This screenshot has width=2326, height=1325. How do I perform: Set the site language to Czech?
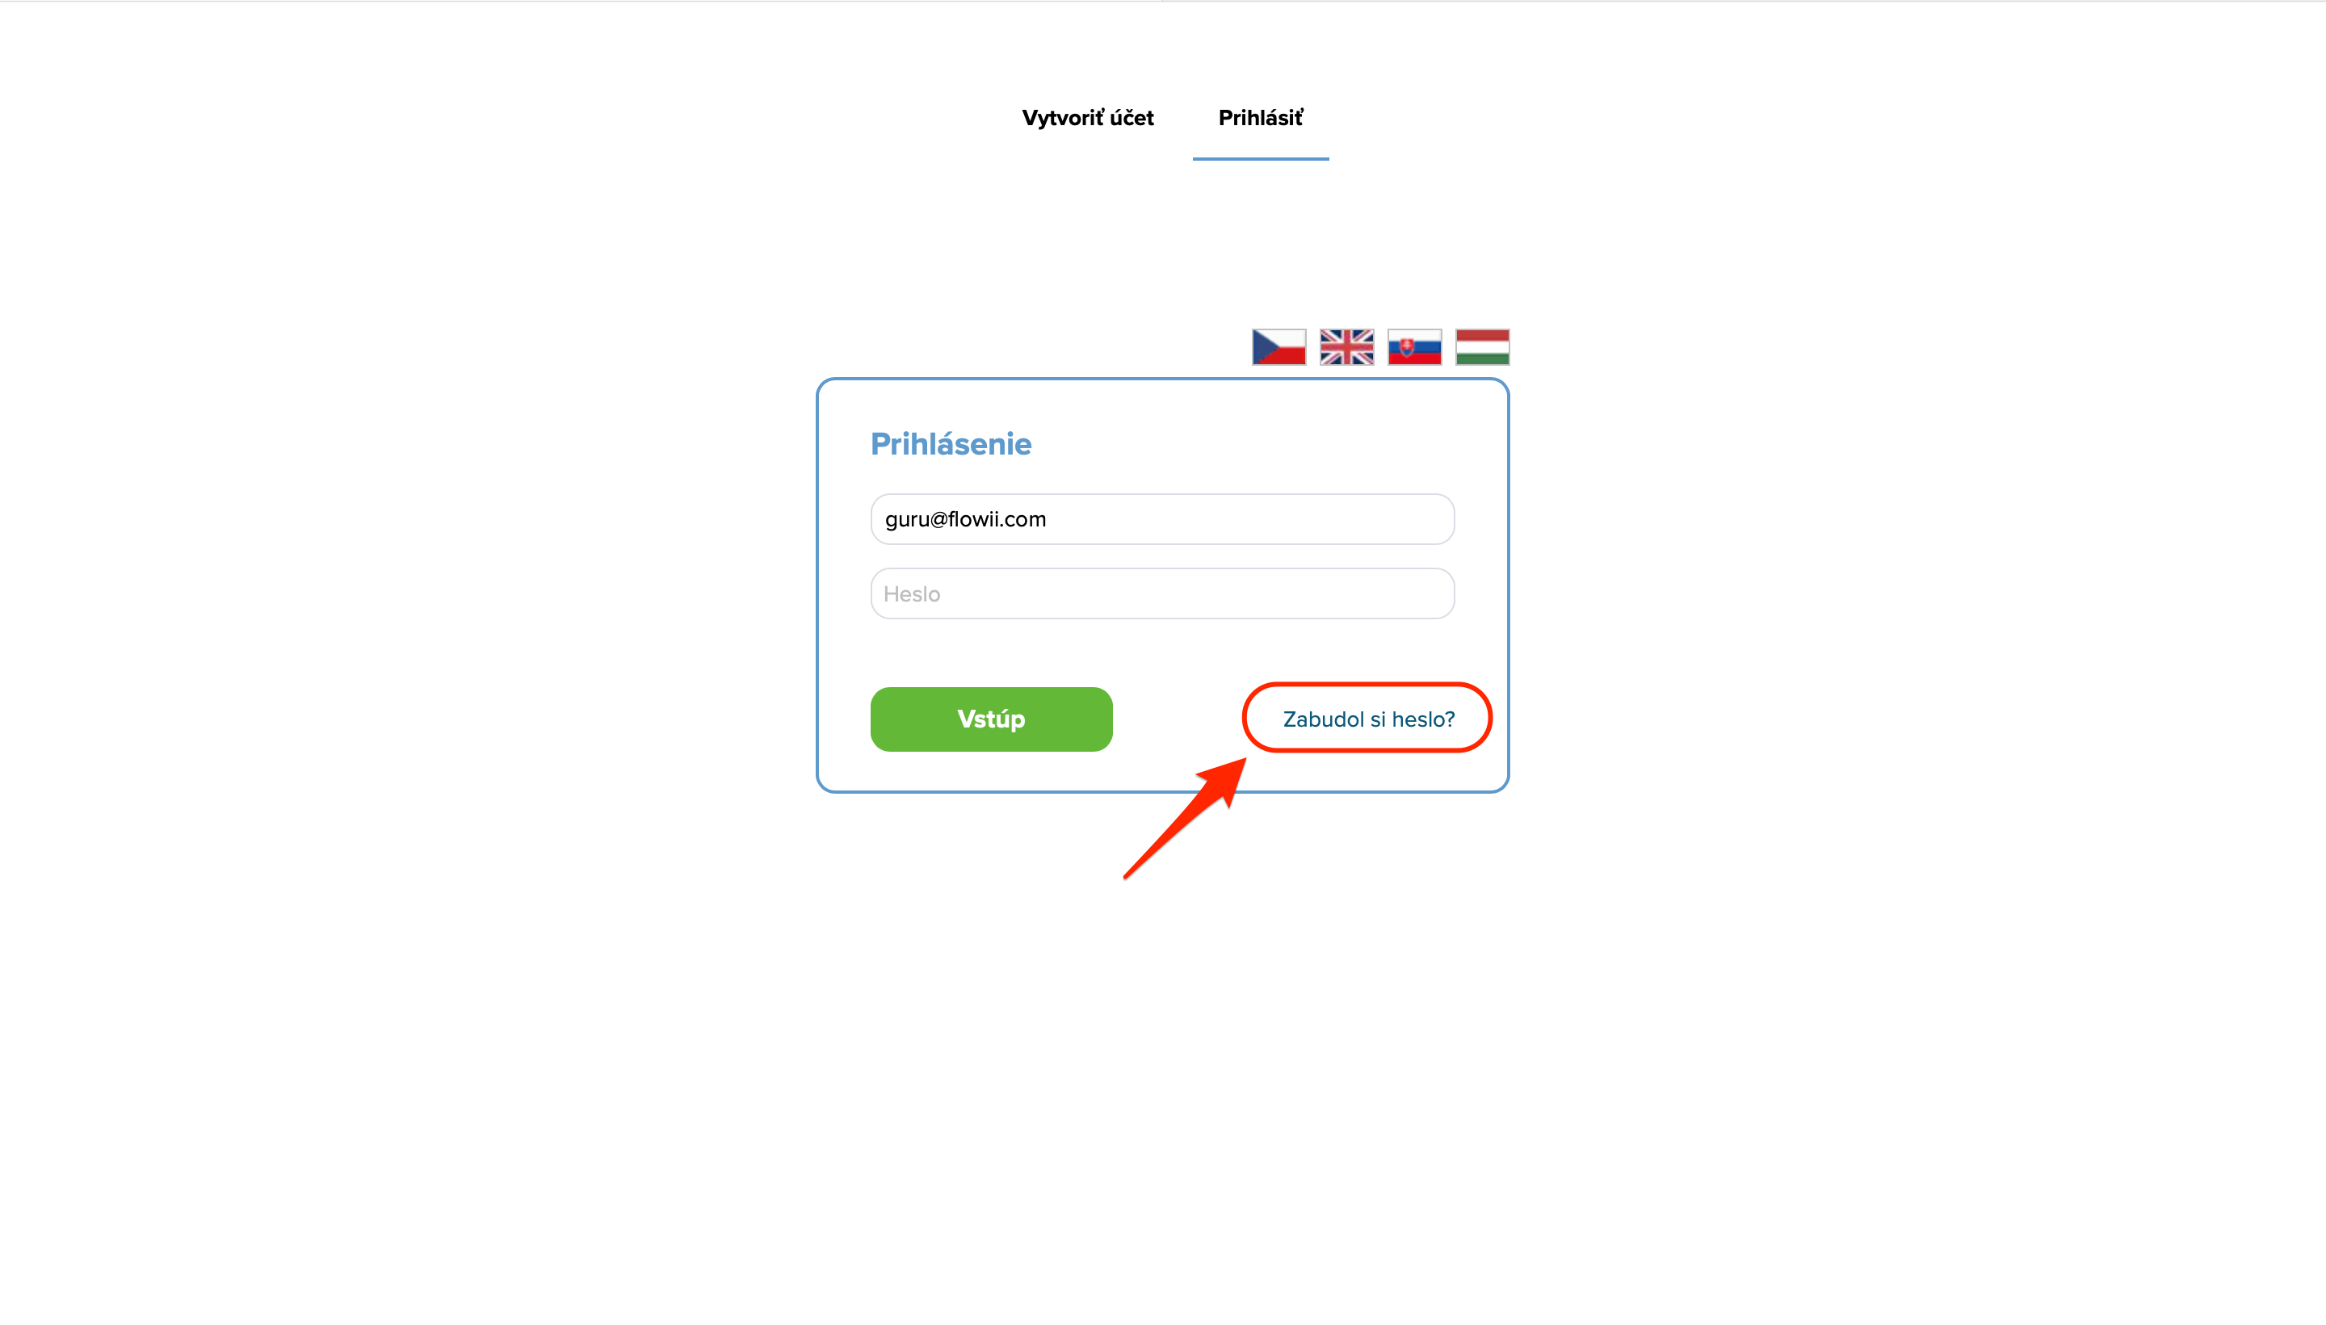click(x=1278, y=346)
